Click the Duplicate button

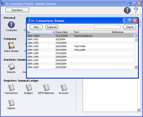pyautogui.click(x=52, y=27)
